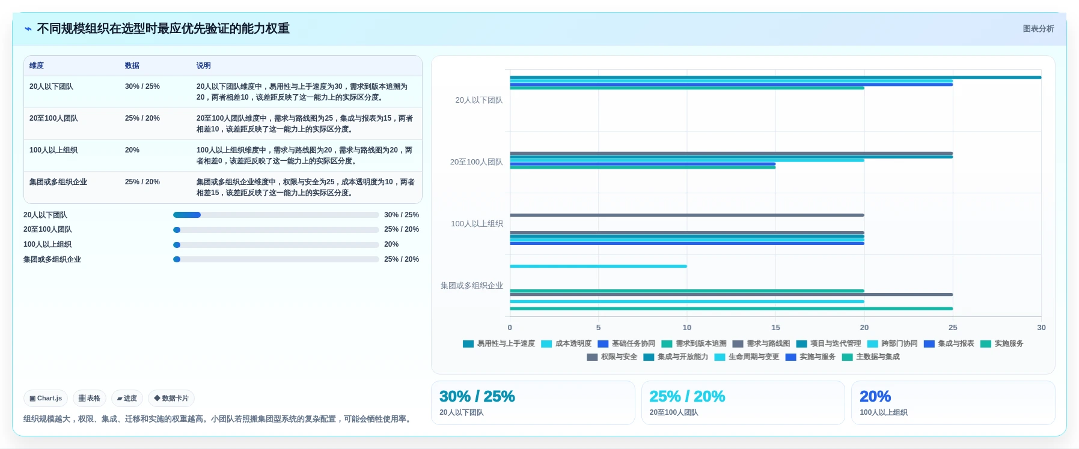The width and height of the screenshot is (1079, 449).
Task: Click the 20至100人团队 progress bar
Action: click(276, 230)
